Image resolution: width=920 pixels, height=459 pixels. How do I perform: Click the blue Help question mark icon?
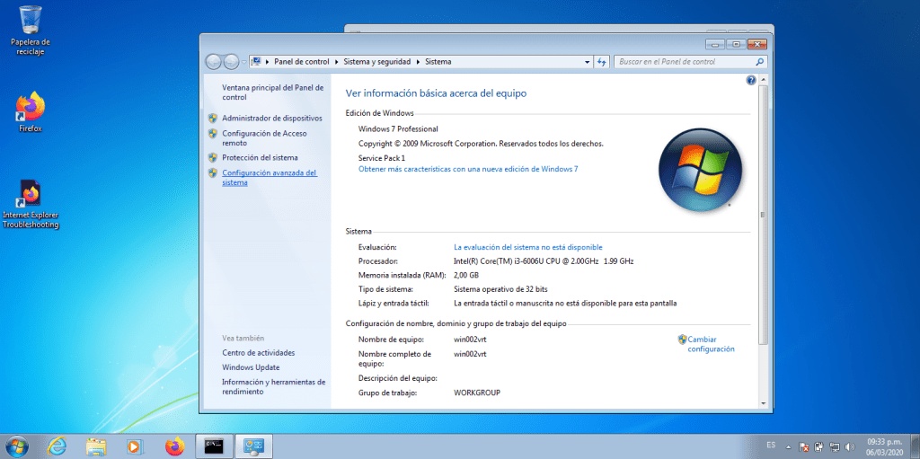click(x=751, y=81)
